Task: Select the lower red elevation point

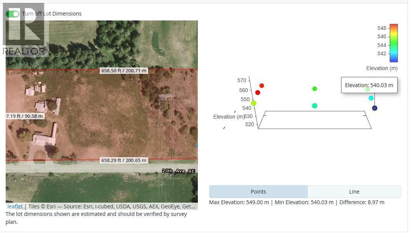Action: pyautogui.click(x=258, y=92)
